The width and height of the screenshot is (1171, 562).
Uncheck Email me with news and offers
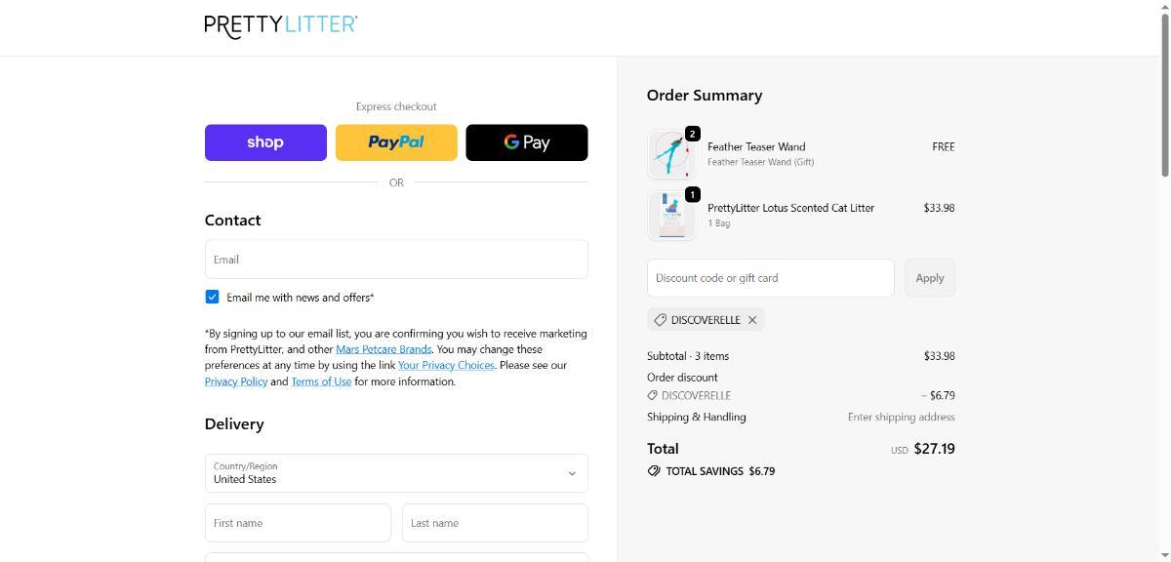(x=212, y=297)
